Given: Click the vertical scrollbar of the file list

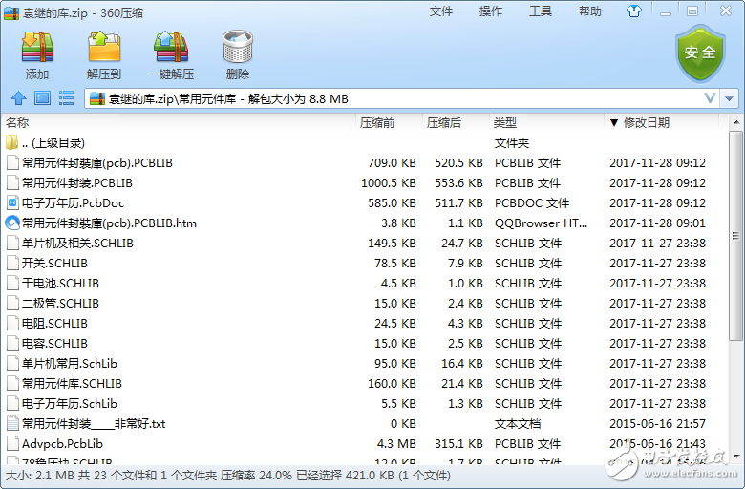Looking at the screenshot, I should [735, 239].
